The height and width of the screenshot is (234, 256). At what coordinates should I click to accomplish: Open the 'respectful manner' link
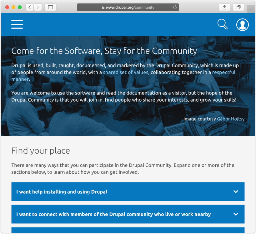(x=224, y=72)
